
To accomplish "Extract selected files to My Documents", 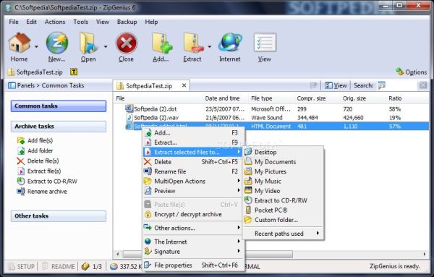I will coord(283,161).
